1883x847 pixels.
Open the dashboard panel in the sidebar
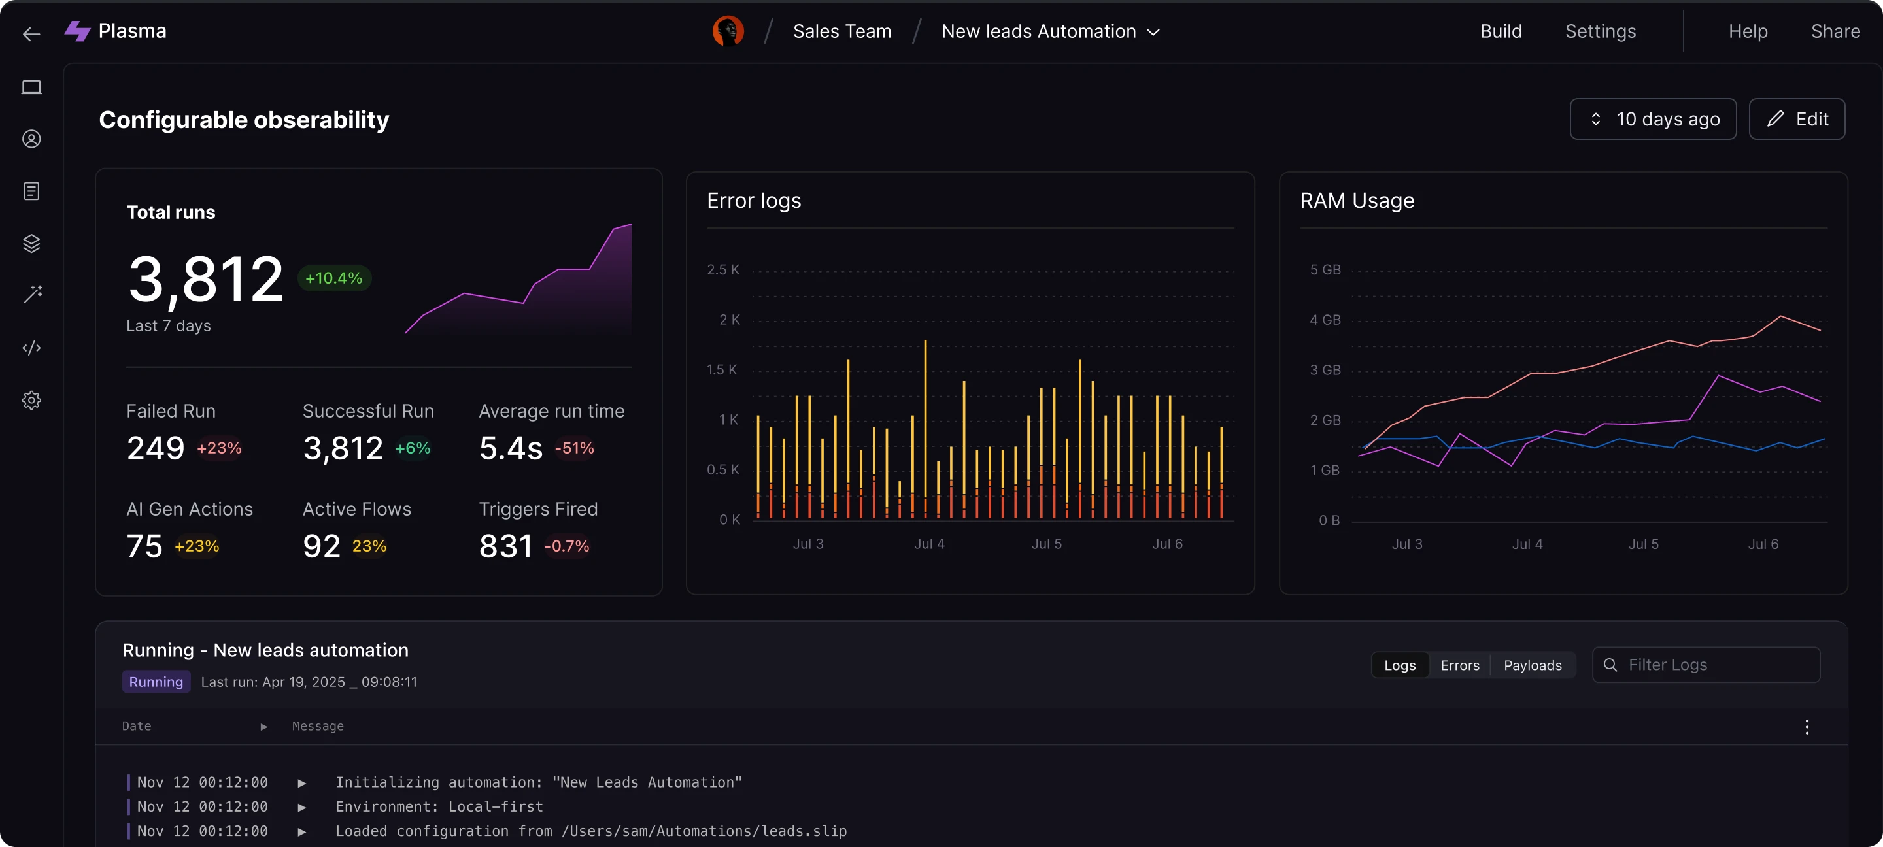31,87
